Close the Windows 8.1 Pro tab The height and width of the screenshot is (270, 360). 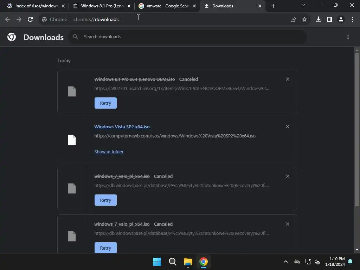[129, 6]
